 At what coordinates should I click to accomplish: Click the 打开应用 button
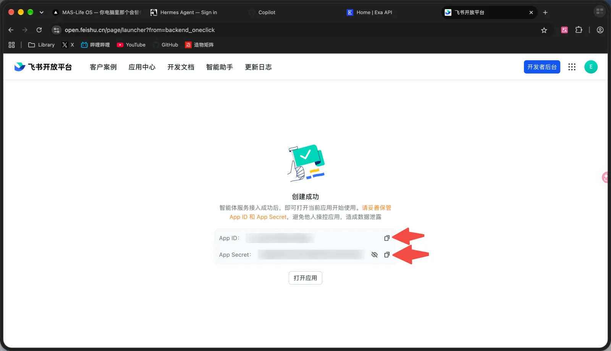[x=305, y=278]
